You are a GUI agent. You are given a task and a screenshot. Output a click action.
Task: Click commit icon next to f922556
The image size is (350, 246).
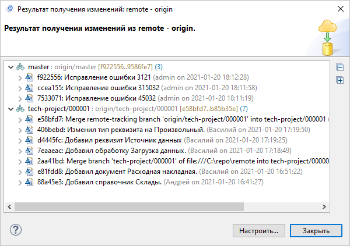(x=29, y=77)
